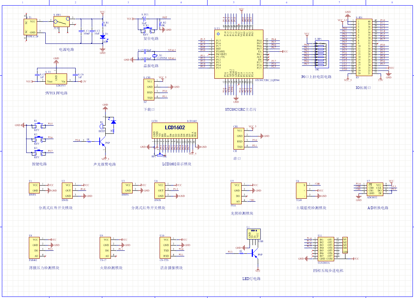Viewport: 414px width, 298px height.
Task: Select the S_R2 10K resistor
Action: (x=160, y=24)
